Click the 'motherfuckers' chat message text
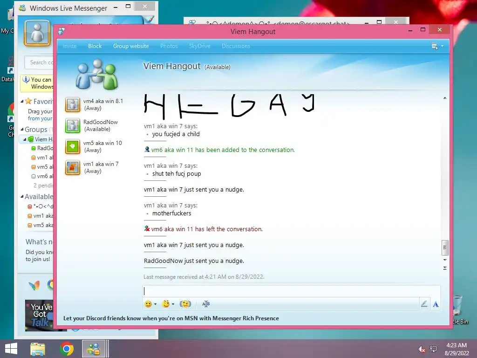The width and height of the screenshot is (477, 358). (x=171, y=213)
